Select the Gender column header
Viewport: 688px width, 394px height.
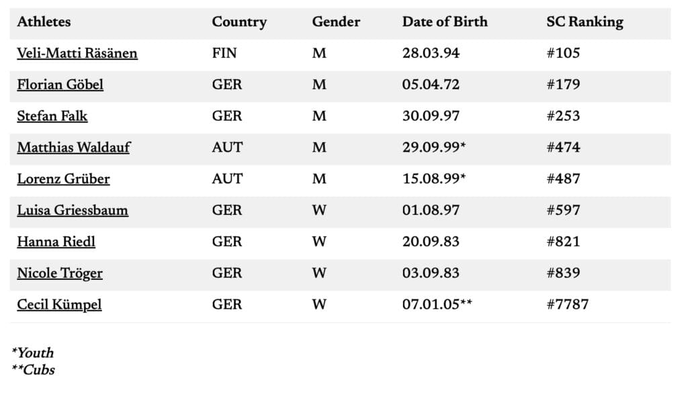click(x=336, y=22)
